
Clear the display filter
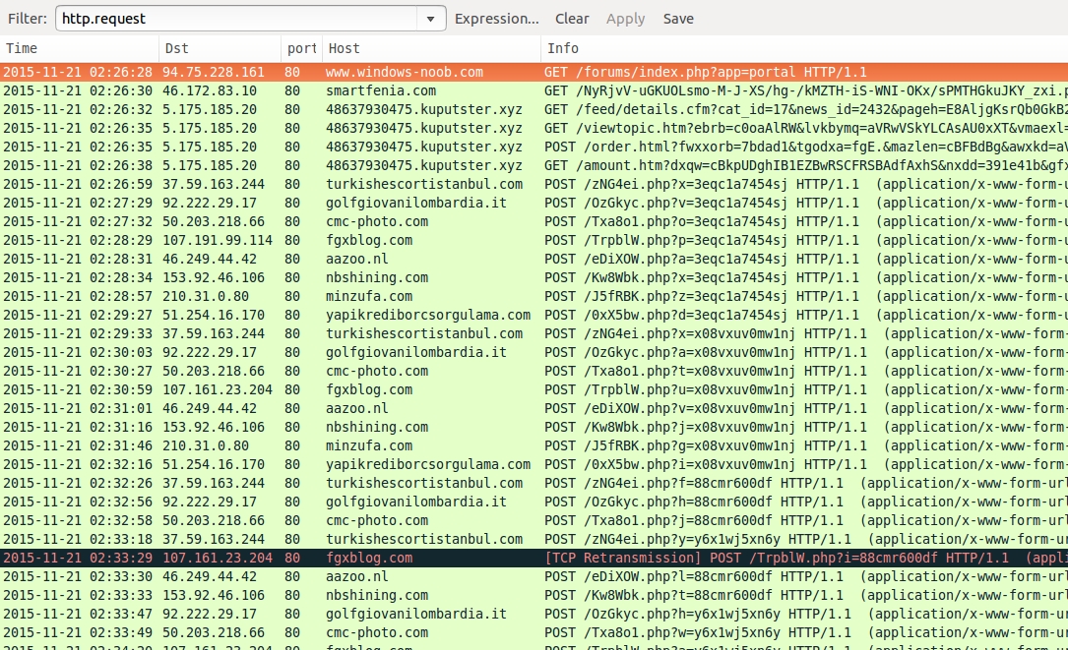tap(572, 19)
